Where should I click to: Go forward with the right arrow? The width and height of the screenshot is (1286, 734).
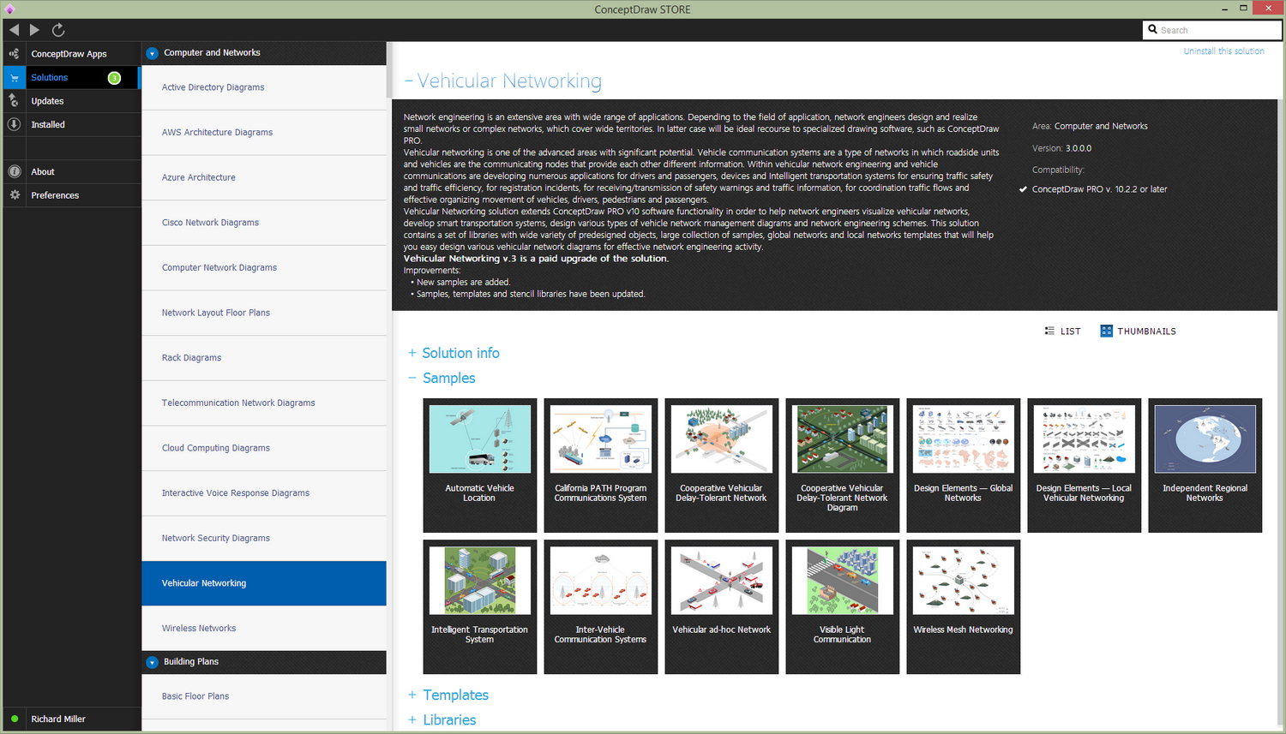pos(34,30)
